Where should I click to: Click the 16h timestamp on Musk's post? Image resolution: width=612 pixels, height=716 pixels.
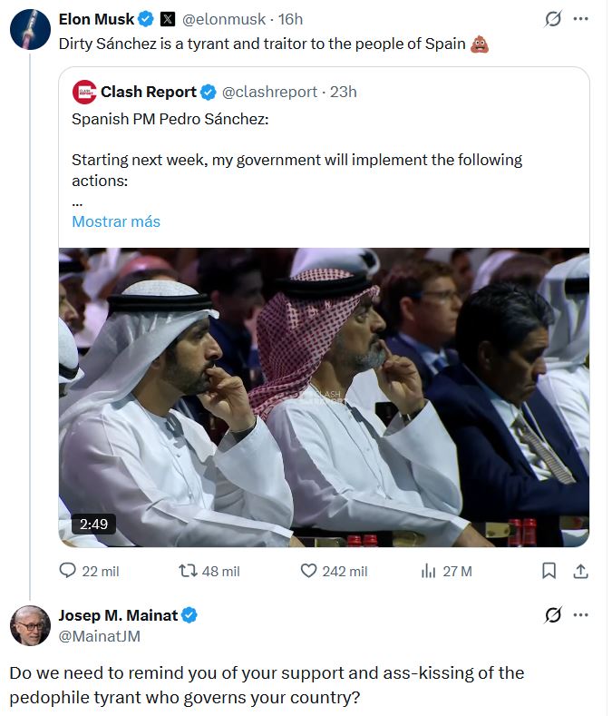point(291,19)
